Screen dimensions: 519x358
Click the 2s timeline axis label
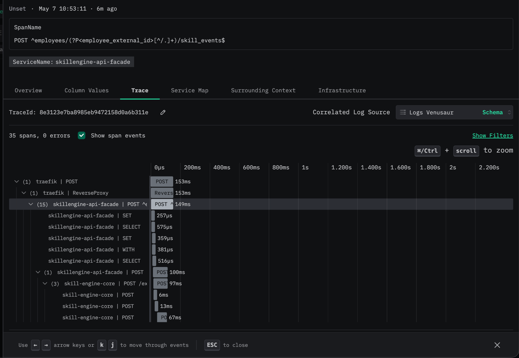pyautogui.click(x=453, y=168)
